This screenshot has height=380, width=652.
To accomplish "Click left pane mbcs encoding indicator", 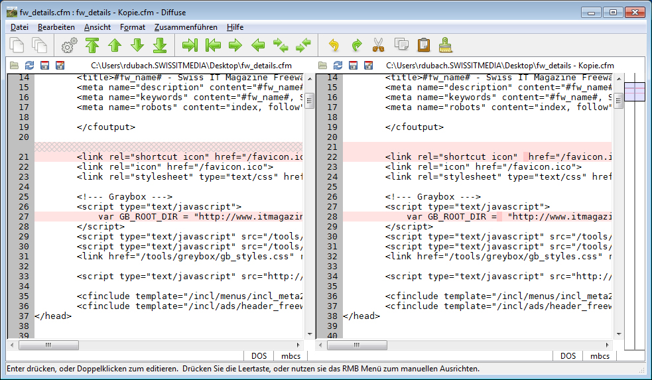I will tap(291, 356).
